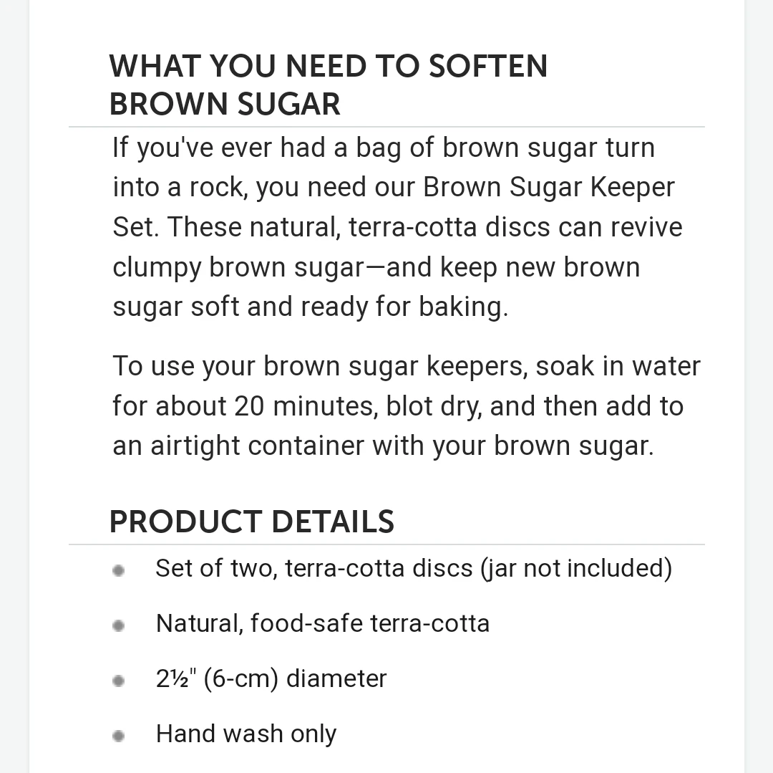Click the text 'If you've ever had a bag'
Viewport: 773px width, 773px height.
(x=257, y=148)
